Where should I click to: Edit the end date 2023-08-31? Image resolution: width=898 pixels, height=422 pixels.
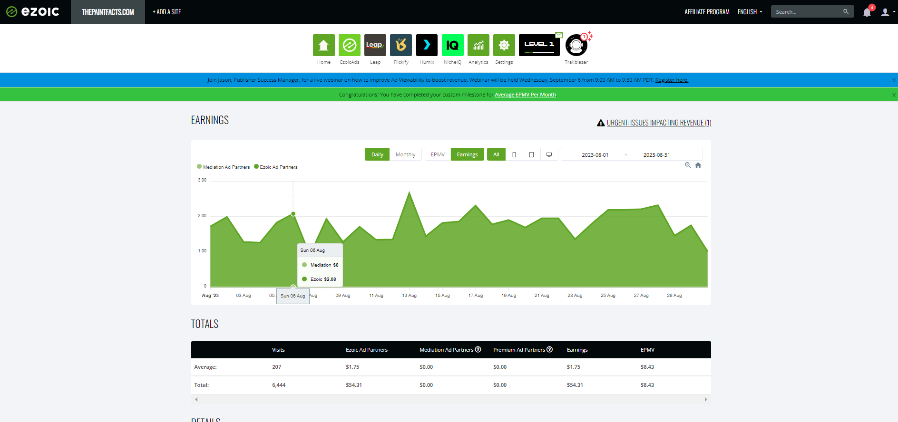pyautogui.click(x=656, y=155)
